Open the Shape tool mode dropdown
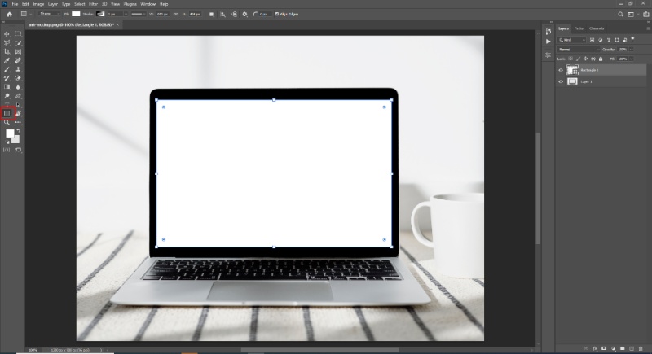This screenshot has width=652, height=354. coord(49,14)
